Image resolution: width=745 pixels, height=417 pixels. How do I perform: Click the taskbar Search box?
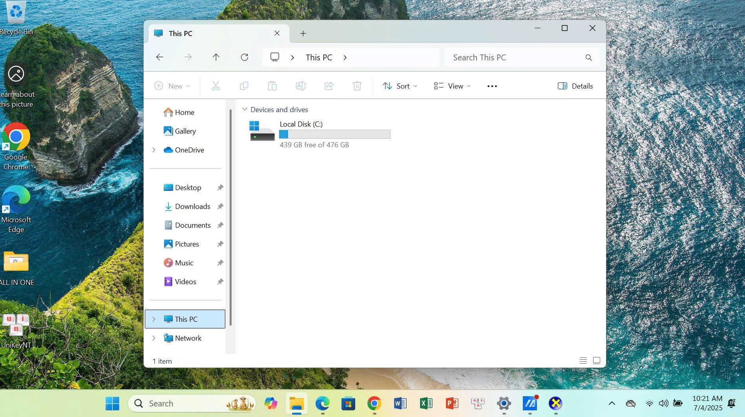tap(192, 403)
